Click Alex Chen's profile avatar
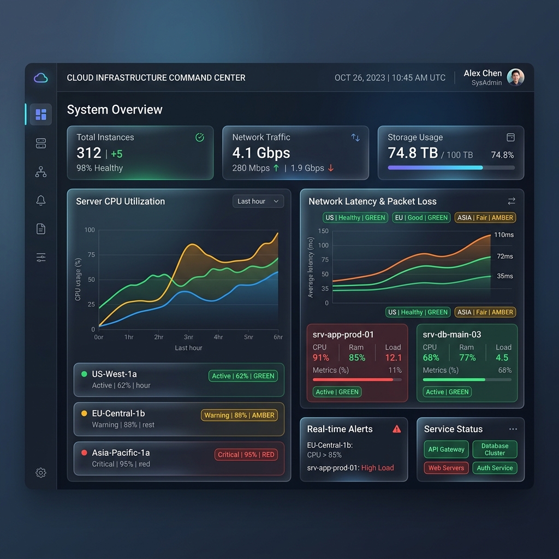The height and width of the screenshot is (559, 559). pyautogui.click(x=515, y=78)
